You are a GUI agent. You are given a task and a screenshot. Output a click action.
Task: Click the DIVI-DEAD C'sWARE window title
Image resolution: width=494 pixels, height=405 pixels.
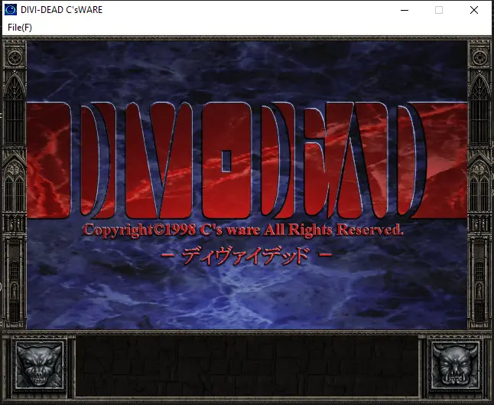pos(61,10)
